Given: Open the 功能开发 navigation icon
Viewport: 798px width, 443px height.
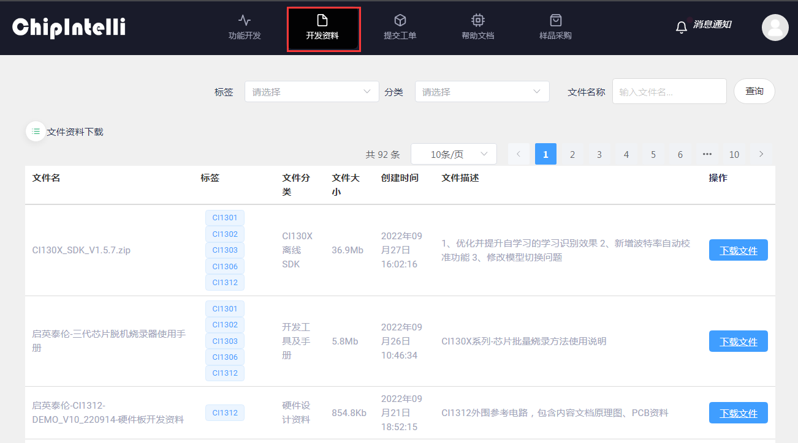Looking at the screenshot, I should [x=245, y=20].
